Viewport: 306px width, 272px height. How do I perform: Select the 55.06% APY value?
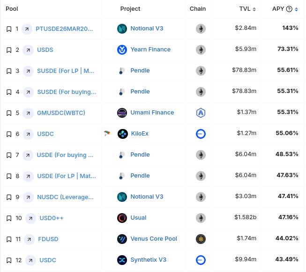point(287,133)
